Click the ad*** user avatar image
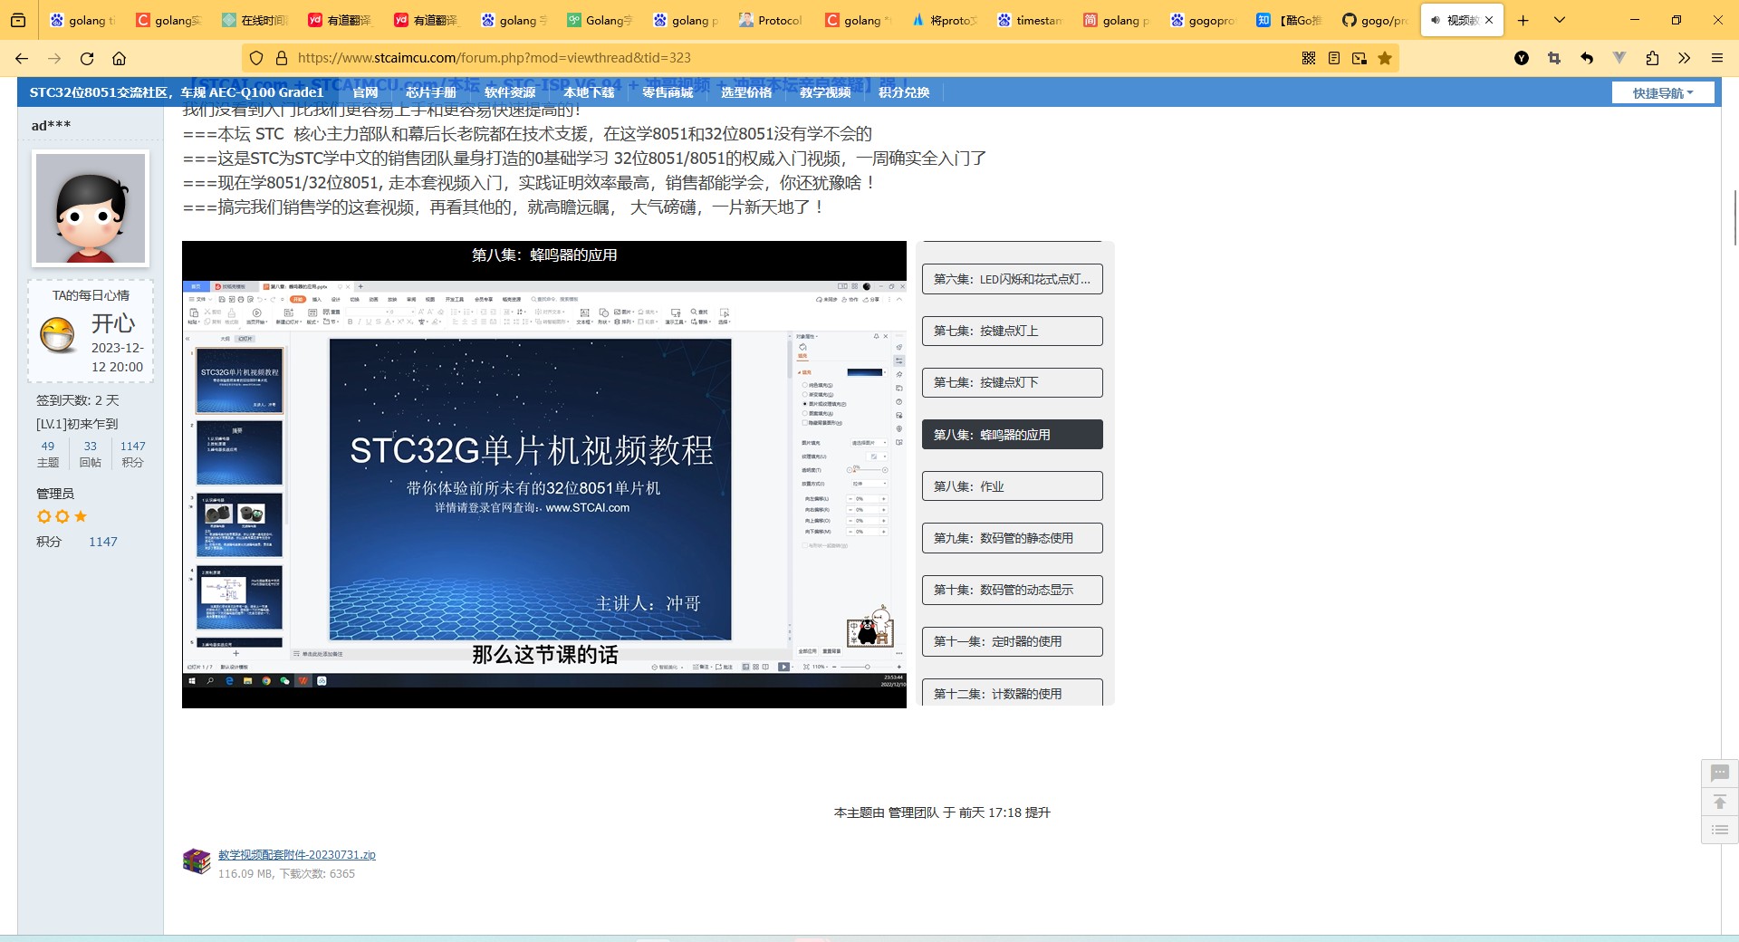This screenshot has width=1739, height=942. click(x=90, y=208)
